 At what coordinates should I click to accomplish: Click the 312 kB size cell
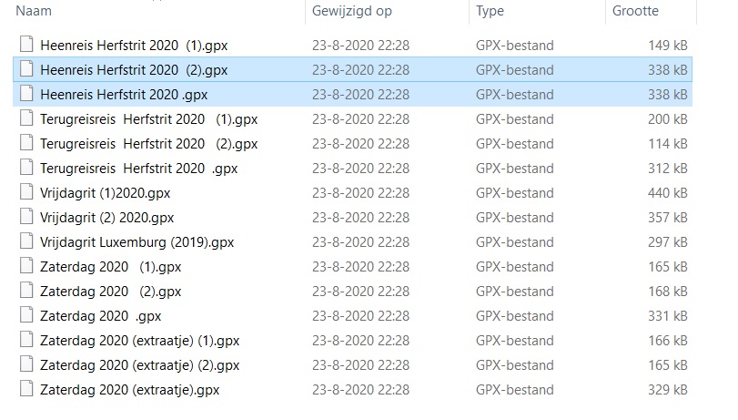click(667, 168)
